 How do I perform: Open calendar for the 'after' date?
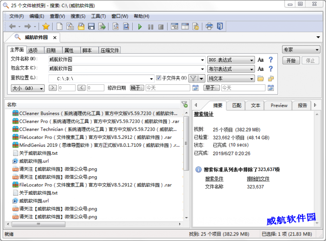click(195, 88)
